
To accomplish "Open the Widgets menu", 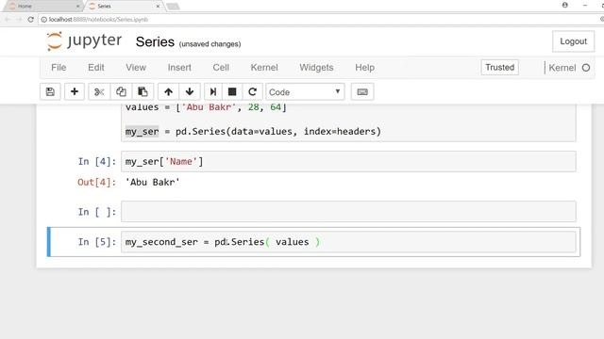I will tap(317, 68).
